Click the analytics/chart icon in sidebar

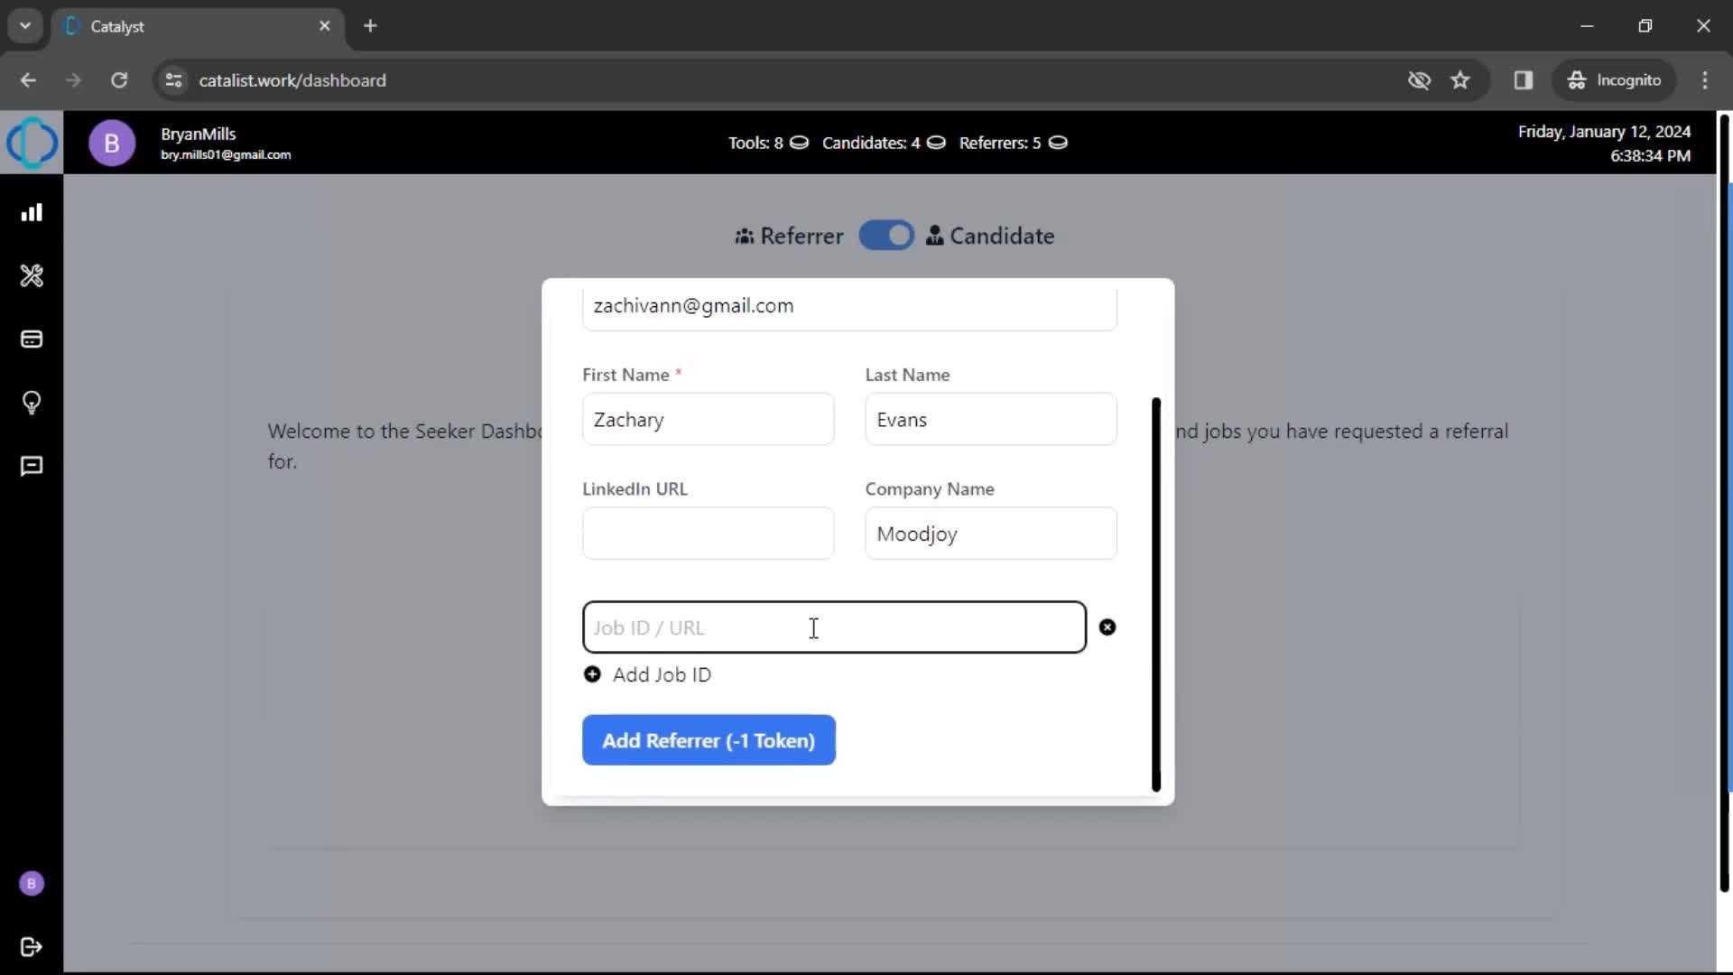coord(32,212)
